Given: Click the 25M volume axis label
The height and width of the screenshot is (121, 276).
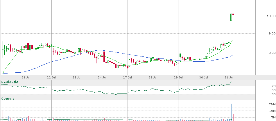Looking at the screenshot, I should (x=273, y=104).
